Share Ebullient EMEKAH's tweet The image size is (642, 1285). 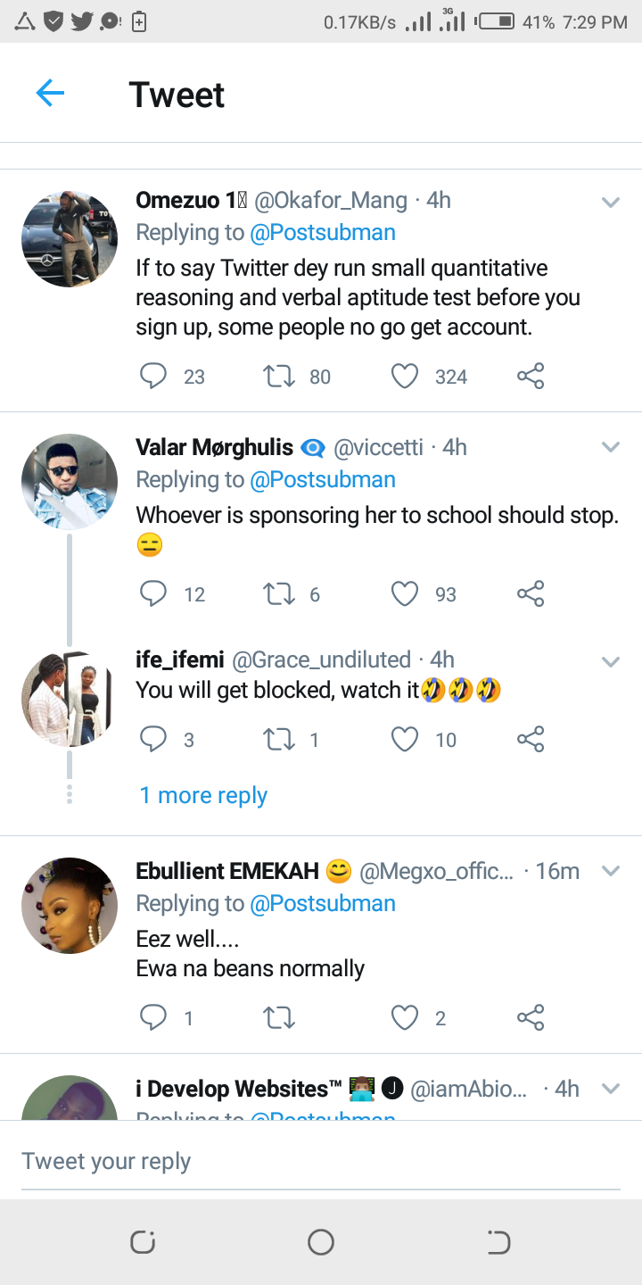tap(531, 1017)
